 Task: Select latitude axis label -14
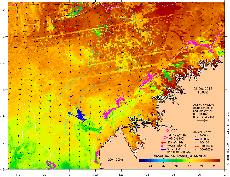tap(3, 63)
